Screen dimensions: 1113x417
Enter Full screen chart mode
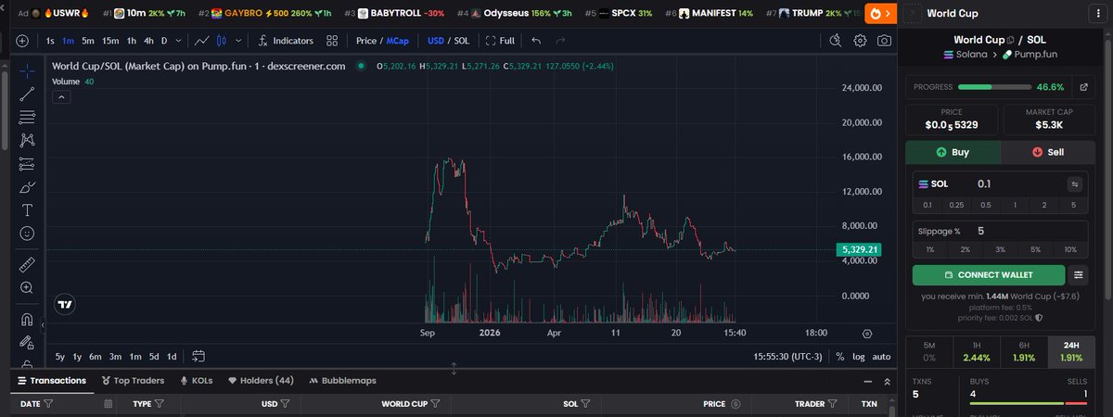pyautogui.click(x=500, y=41)
